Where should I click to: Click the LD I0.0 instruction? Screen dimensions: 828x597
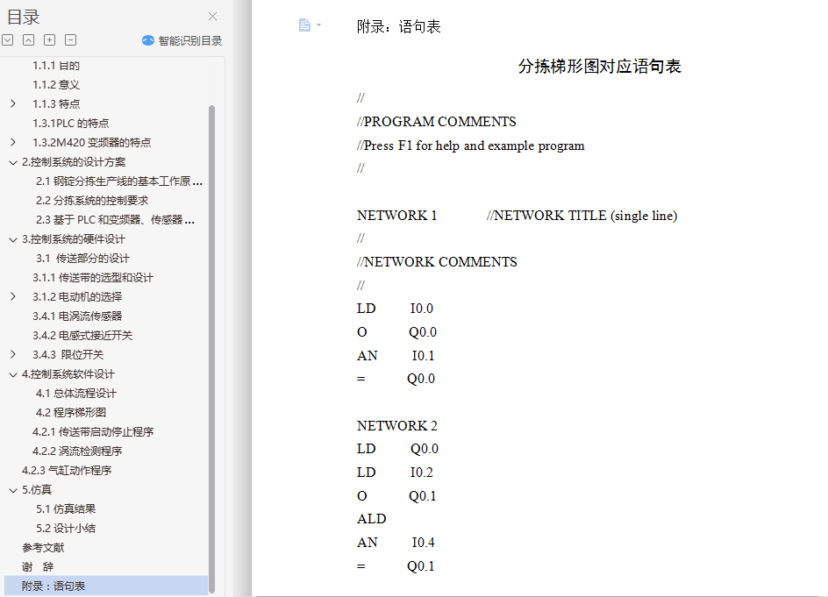tap(395, 309)
